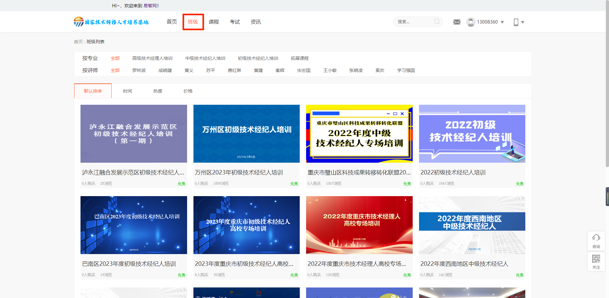Click title 万州区2023年初级技术经纪人培训

click(239, 173)
